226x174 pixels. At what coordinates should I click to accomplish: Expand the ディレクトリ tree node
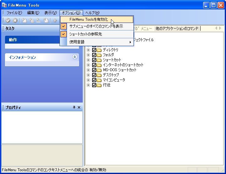tap(88, 50)
